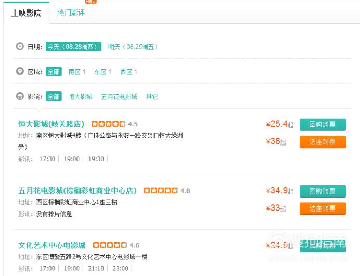The image size is (360, 276).
Task: Open the 热门影评 tab
Action: coord(71,13)
